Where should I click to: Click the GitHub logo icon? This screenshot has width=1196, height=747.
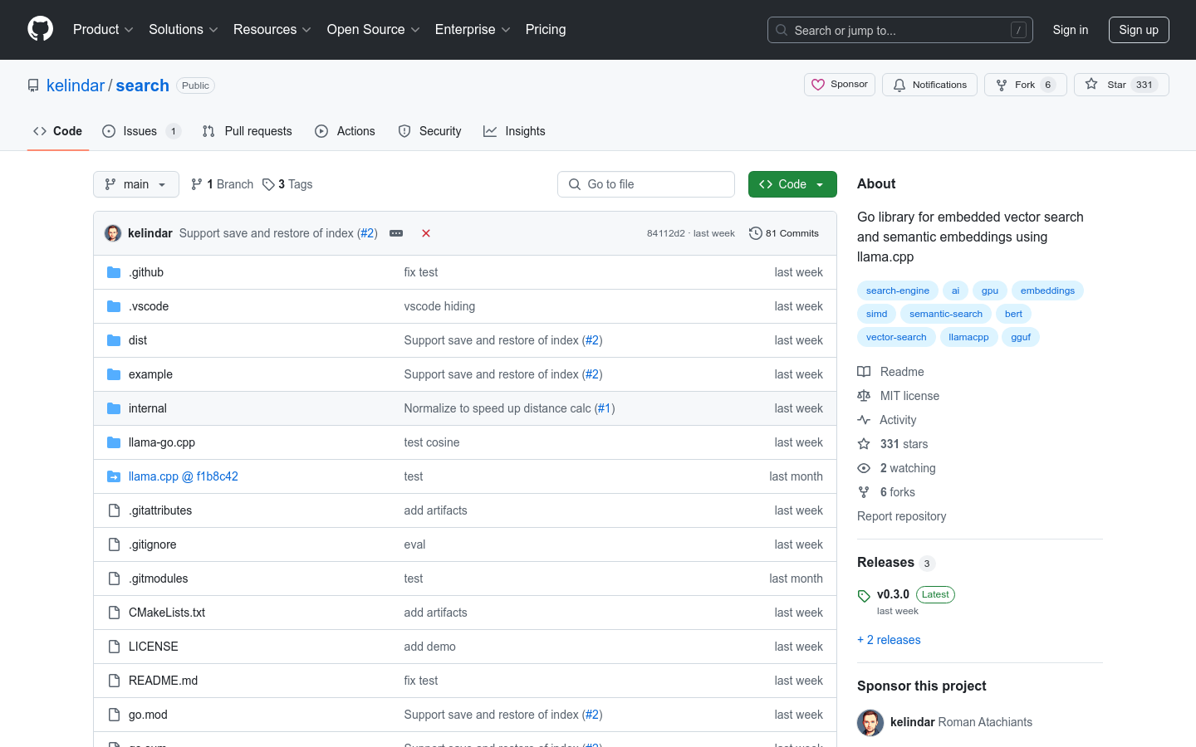(40, 29)
